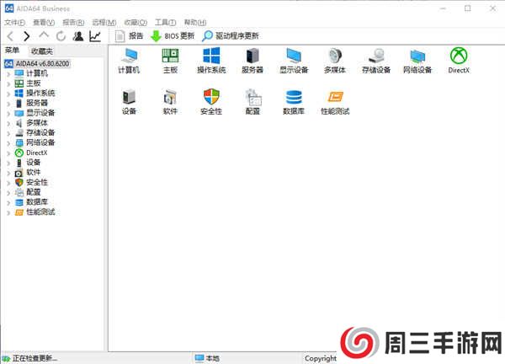
Task: Open the 多媒体 speaker icon in main panel
Action: (334, 57)
